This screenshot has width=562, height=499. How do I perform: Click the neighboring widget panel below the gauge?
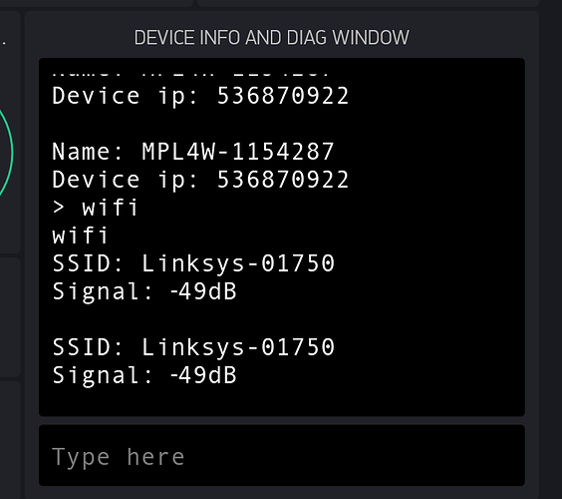click(10, 317)
